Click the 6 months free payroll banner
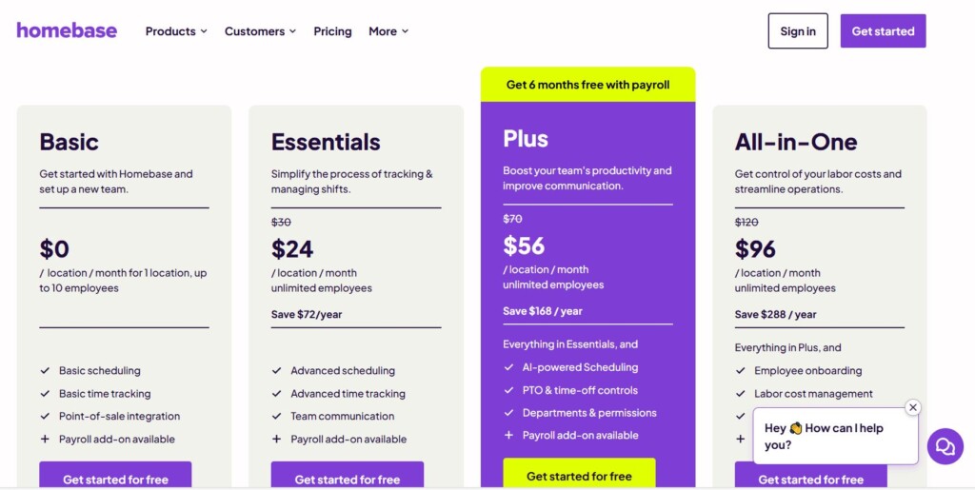 point(587,85)
